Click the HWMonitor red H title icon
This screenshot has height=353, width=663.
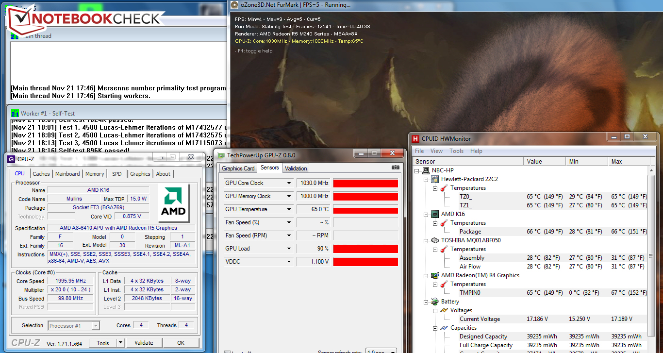coord(415,138)
